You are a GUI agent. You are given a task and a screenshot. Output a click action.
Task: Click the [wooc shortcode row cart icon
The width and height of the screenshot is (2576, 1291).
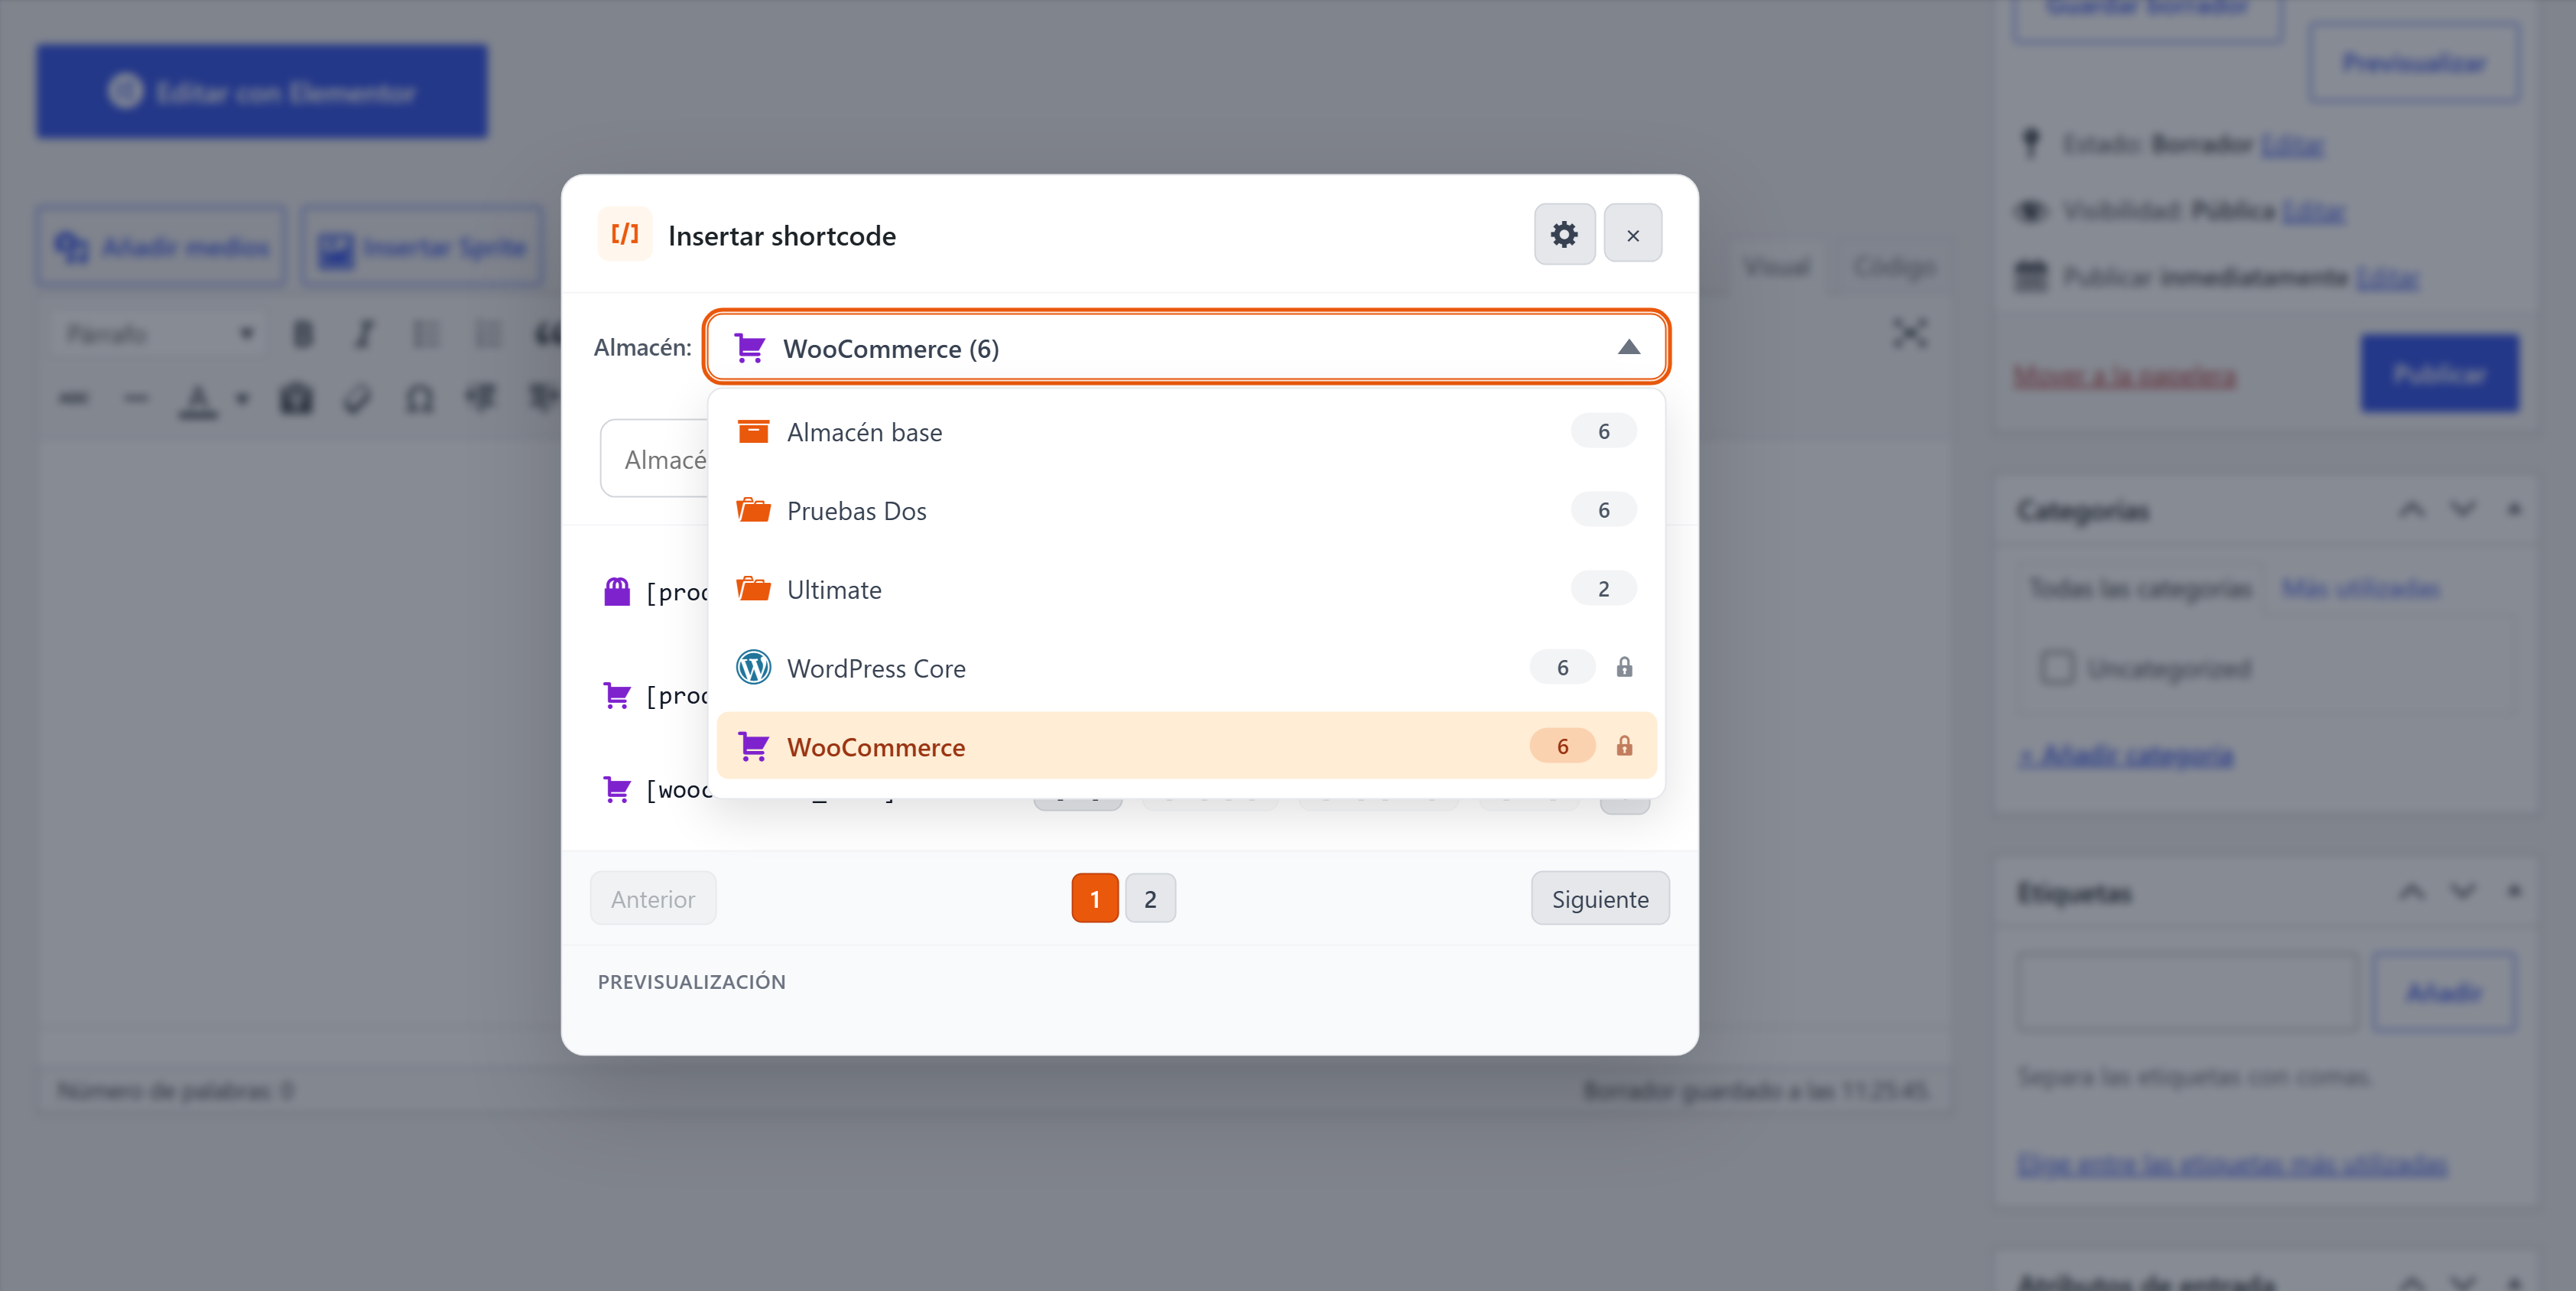617,789
